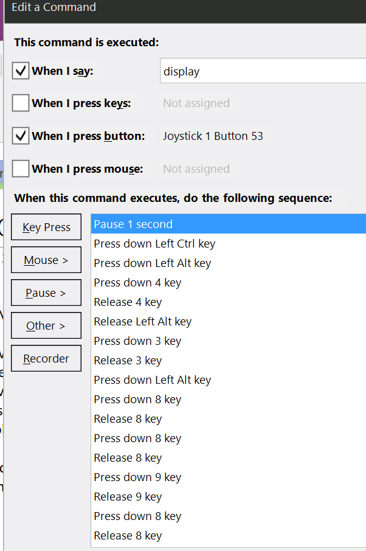This screenshot has height=551, width=366.
Task: Uncheck the When I say checkbox
Action: [x=21, y=71]
